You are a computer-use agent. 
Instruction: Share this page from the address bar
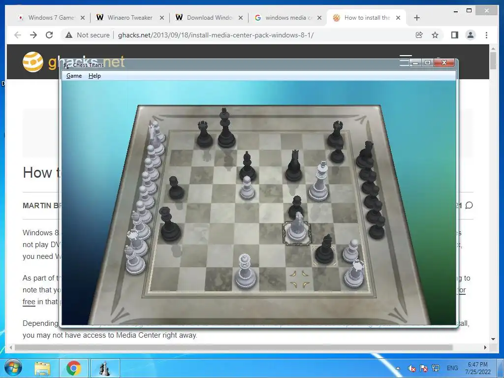419,35
